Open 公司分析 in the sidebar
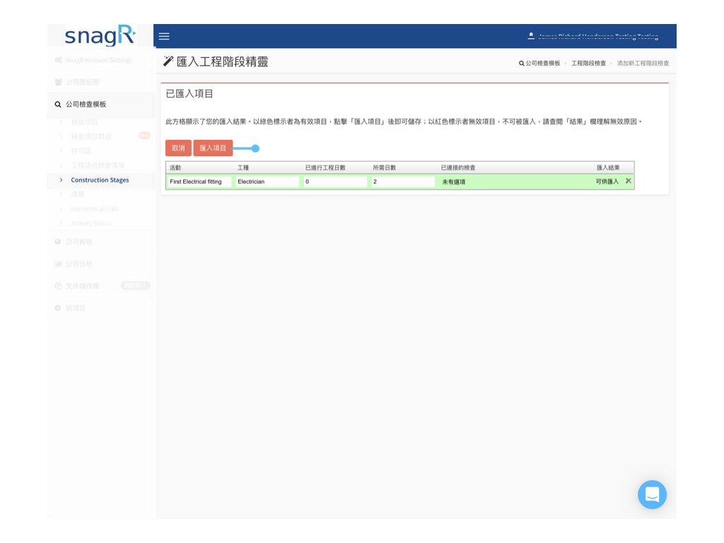Viewport: 724px width, 543px height. (x=79, y=264)
